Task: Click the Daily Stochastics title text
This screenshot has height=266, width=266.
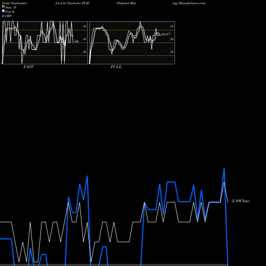Action: [x=14, y=3]
